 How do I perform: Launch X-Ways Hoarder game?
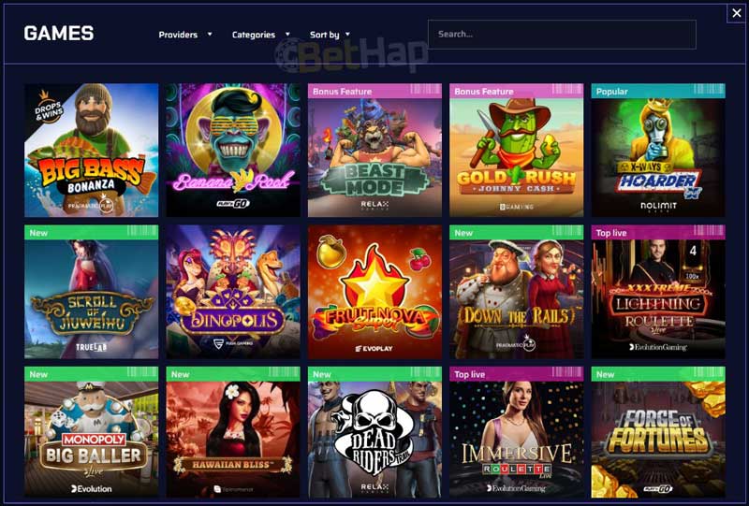point(658,151)
